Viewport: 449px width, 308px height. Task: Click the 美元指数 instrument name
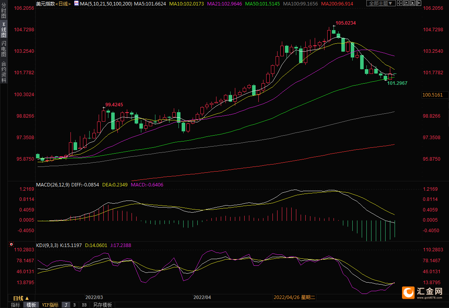pyautogui.click(x=45, y=4)
